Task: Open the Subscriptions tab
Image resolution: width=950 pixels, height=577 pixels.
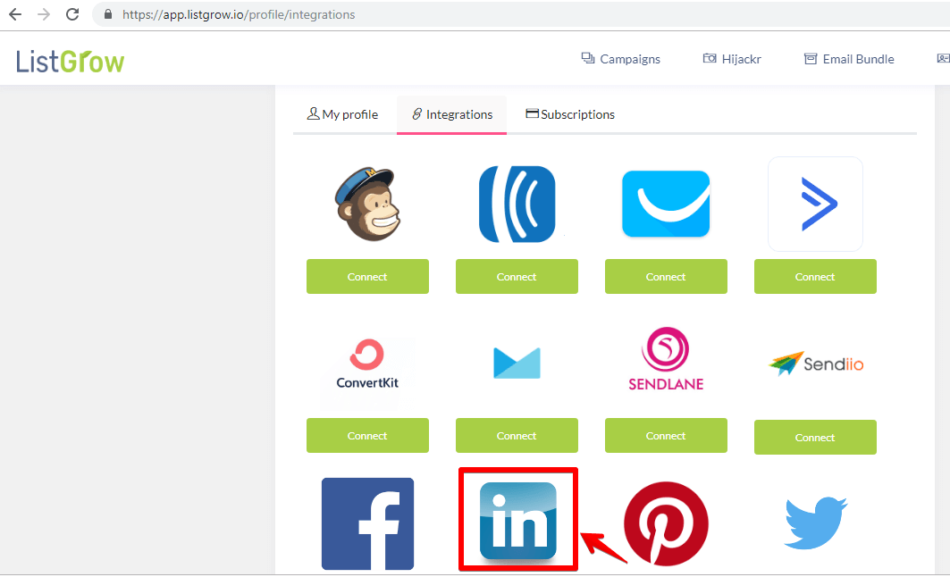Action: tap(570, 113)
